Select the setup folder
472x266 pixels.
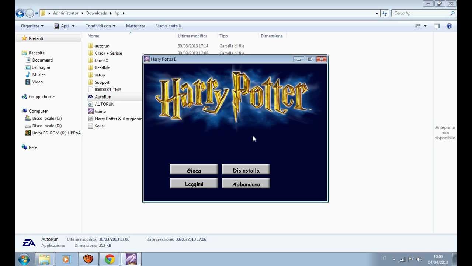[100, 75]
